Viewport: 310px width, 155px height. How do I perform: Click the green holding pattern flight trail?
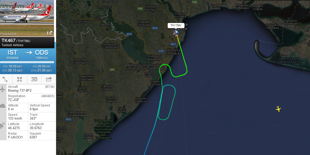[x=167, y=102]
